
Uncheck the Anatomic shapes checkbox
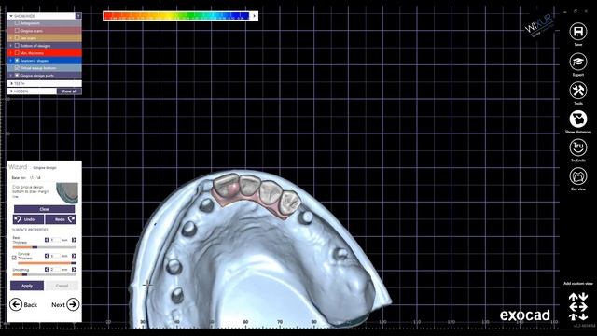(x=17, y=61)
